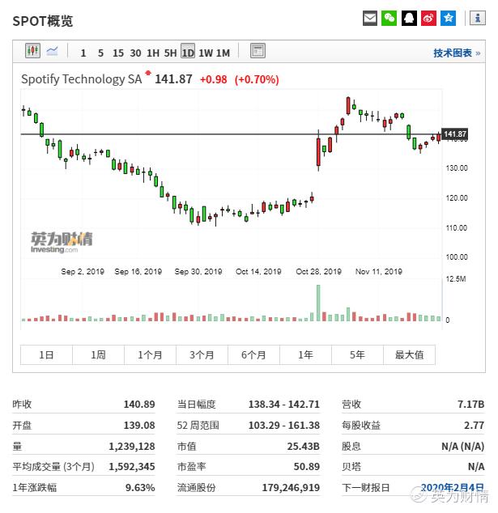The width and height of the screenshot is (498, 513).
Task: Open next earnings date 2020年2月4日 link
Action: 452,487
